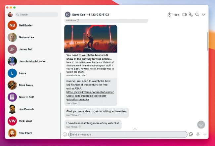This screenshot has width=215, height=146.
Task: Open disappearing messages timer set to 1 day
Action: [173, 15]
